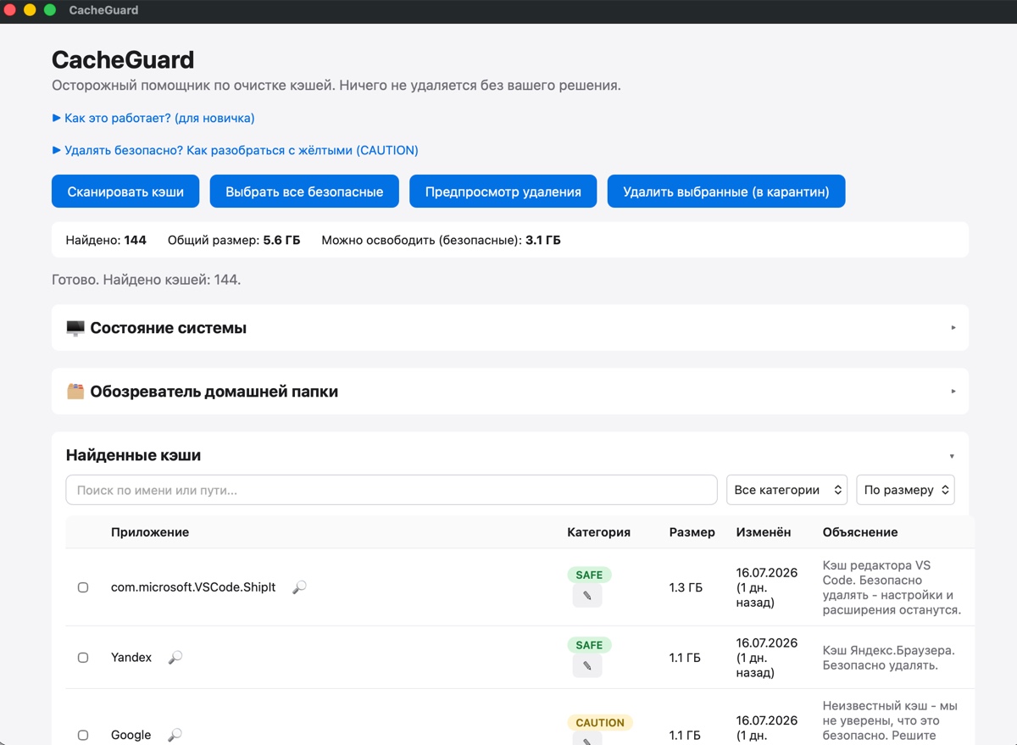
Task: Click com.microsoft.VSCode.ShipIt app name
Action: point(193,587)
